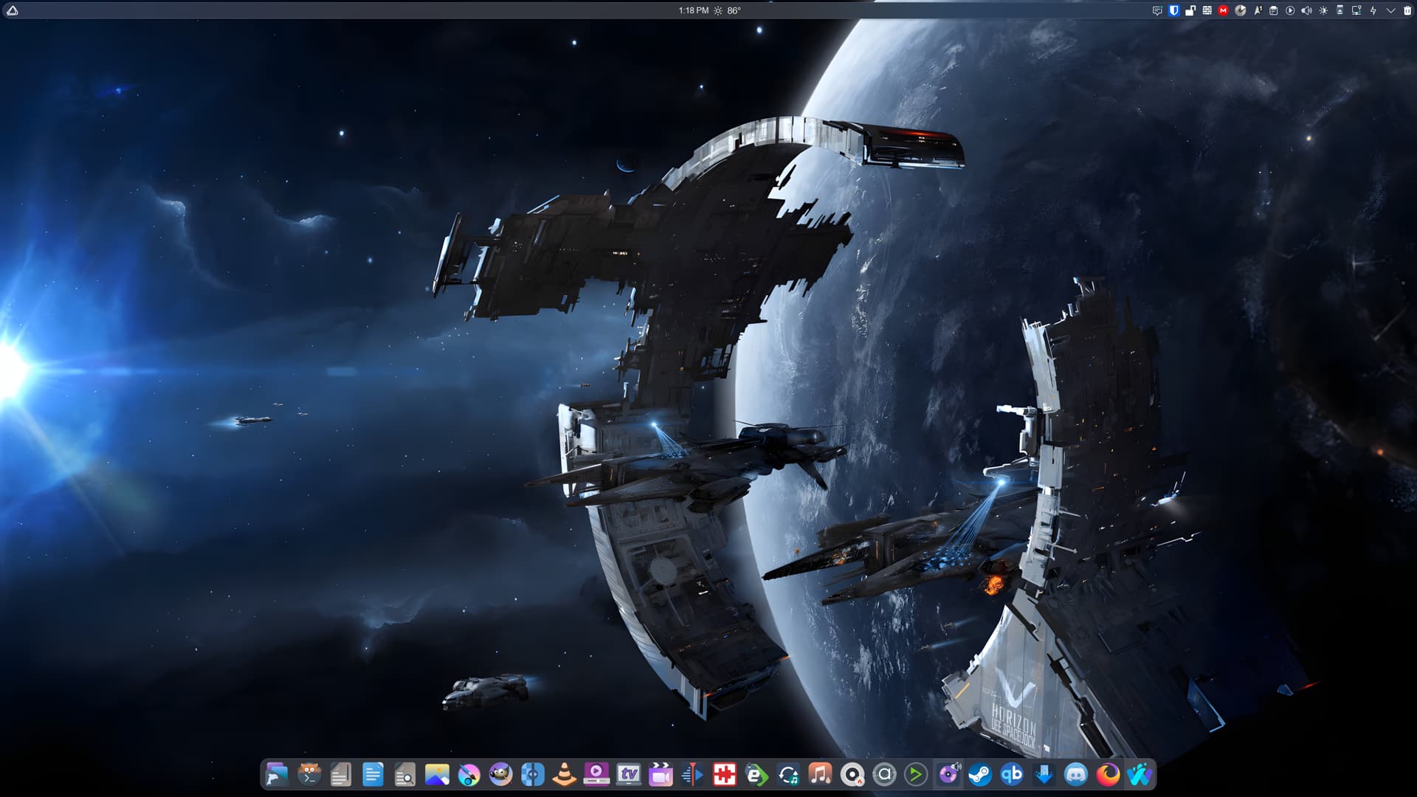The width and height of the screenshot is (1417, 797).
Task: Open the terminal app in dock
Action: [x=308, y=774]
